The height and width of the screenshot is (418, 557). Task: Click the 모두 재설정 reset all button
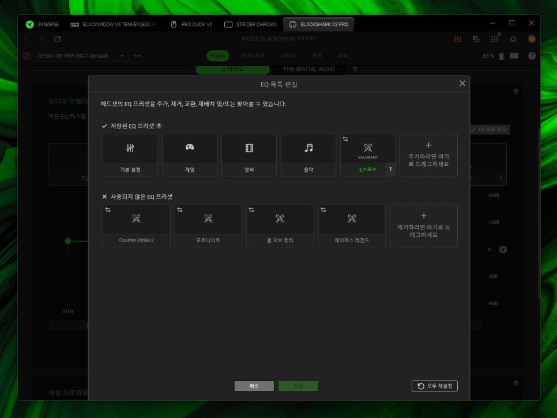pyautogui.click(x=435, y=386)
